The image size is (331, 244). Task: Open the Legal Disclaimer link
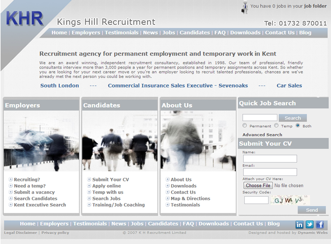click(x=21, y=233)
